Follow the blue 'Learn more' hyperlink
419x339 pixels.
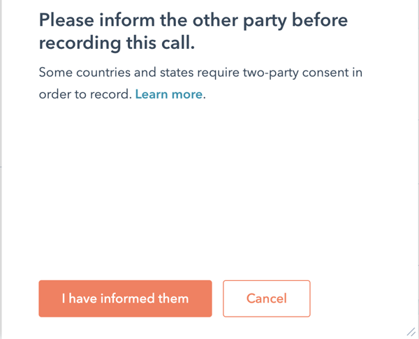tap(169, 94)
